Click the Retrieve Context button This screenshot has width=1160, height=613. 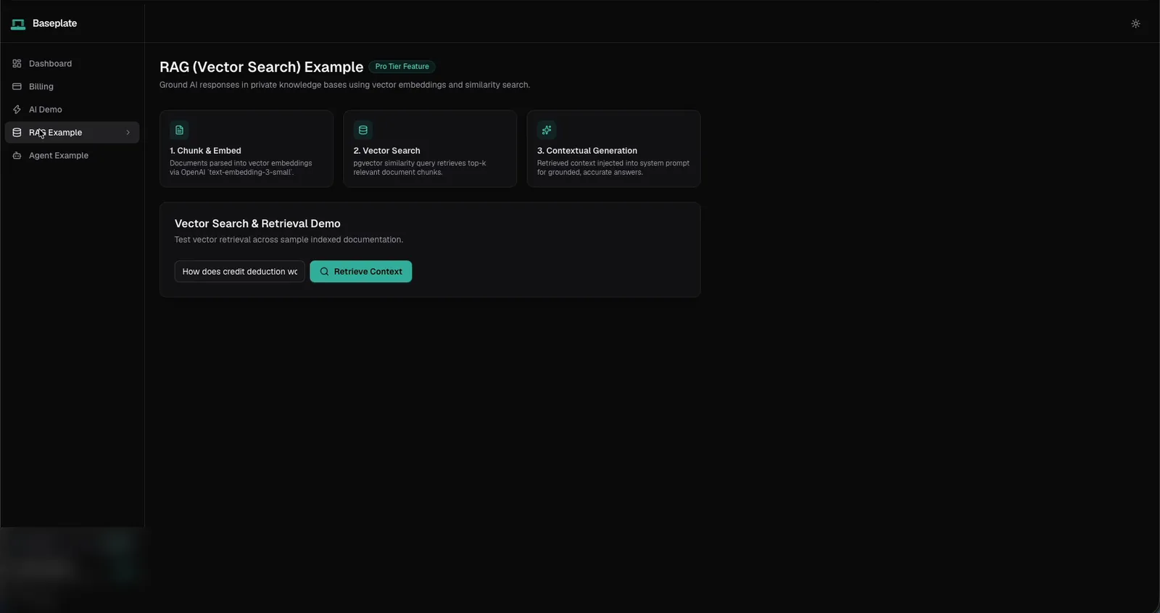361,271
